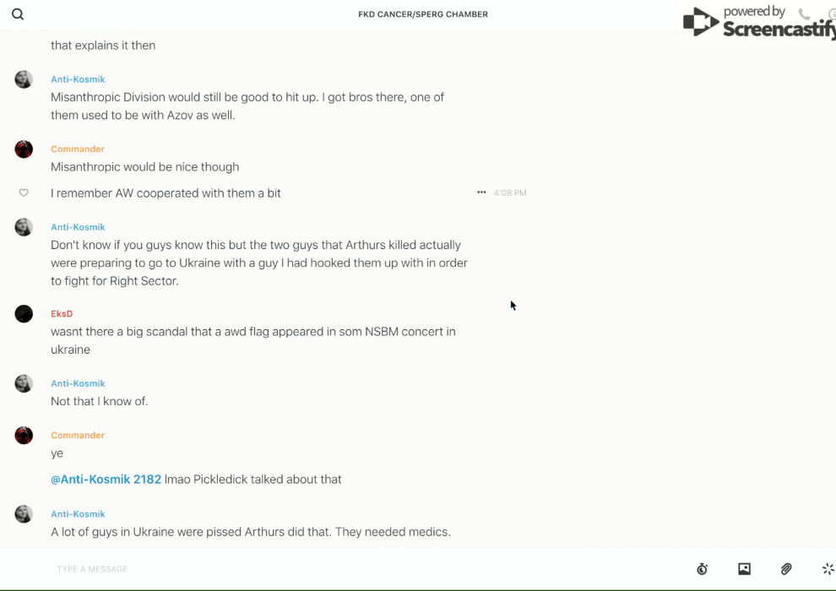Open the conversation info icon
The width and height of the screenshot is (836, 591).
pos(832,14)
